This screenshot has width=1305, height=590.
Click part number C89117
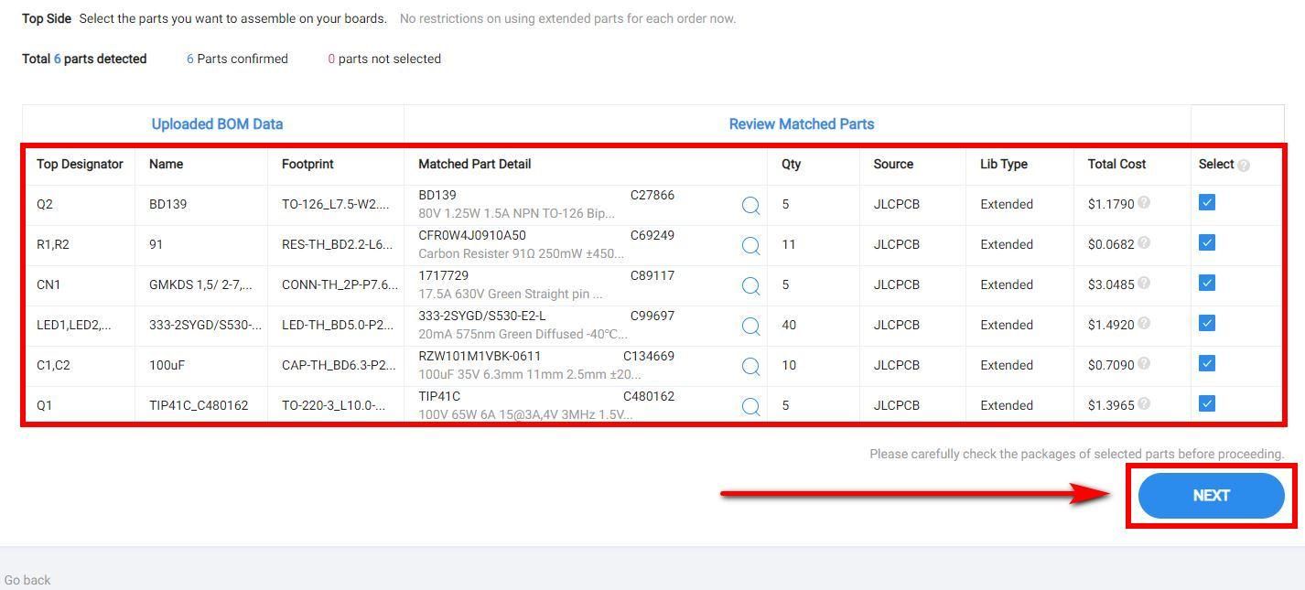(x=652, y=275)
